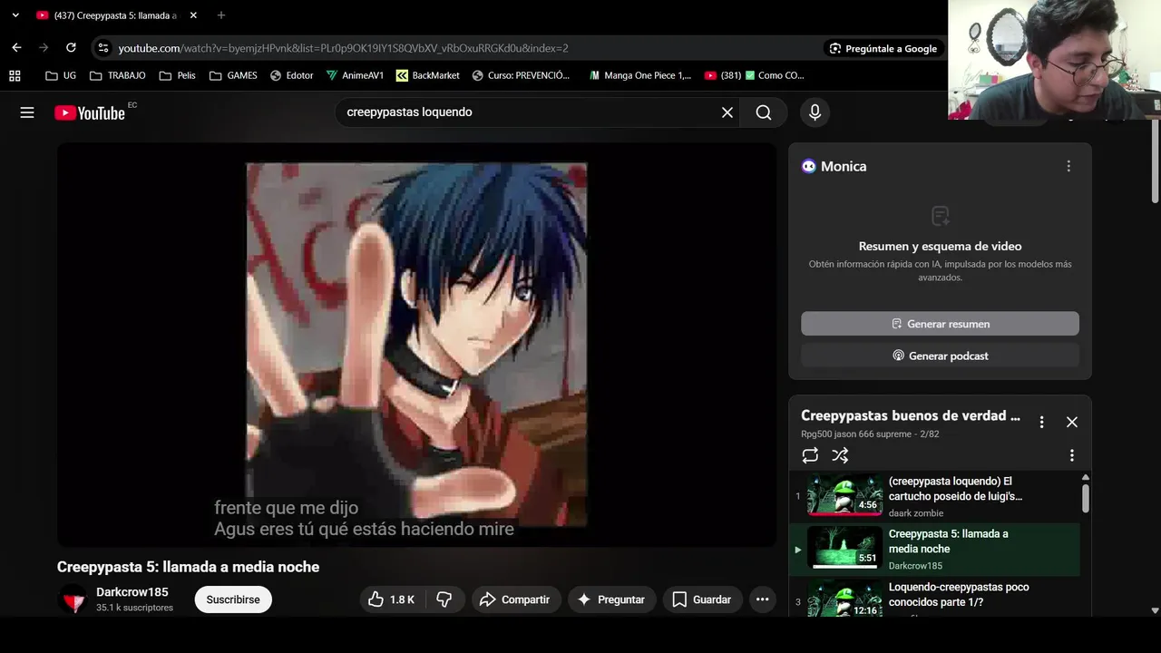Close the playlist panel
Screen dimensions: 1161x653
click(1071, 422)
